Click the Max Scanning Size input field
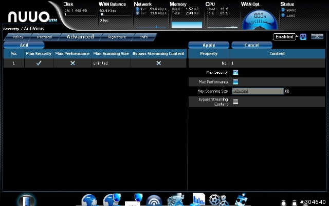Screen dimensions: 329x206 tap(258, 91)
